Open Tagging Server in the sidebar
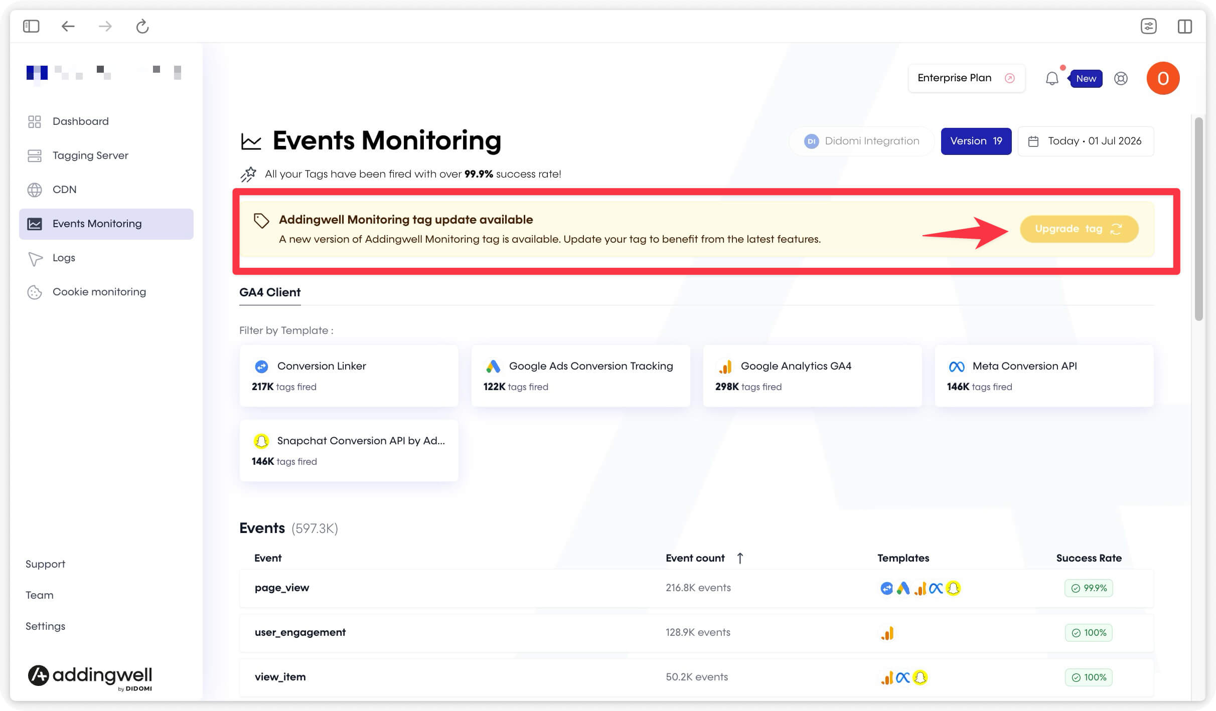Image resolution: width=1216 pixels, height=711 pixels. (x=106, y=155)
